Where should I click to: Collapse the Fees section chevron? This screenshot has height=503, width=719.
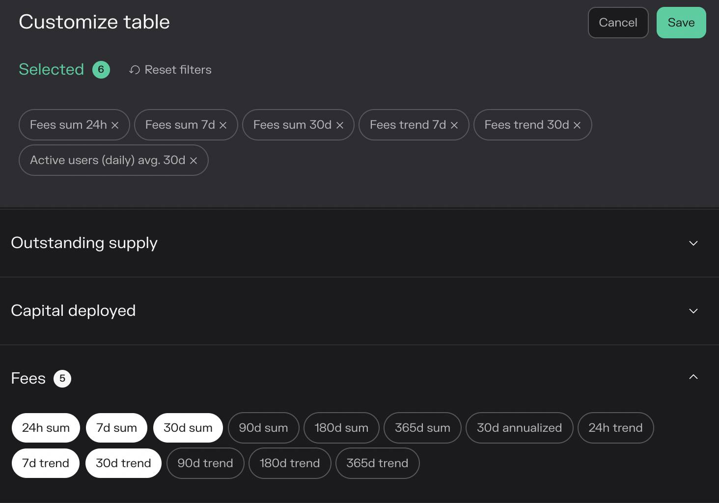[693, 377]
